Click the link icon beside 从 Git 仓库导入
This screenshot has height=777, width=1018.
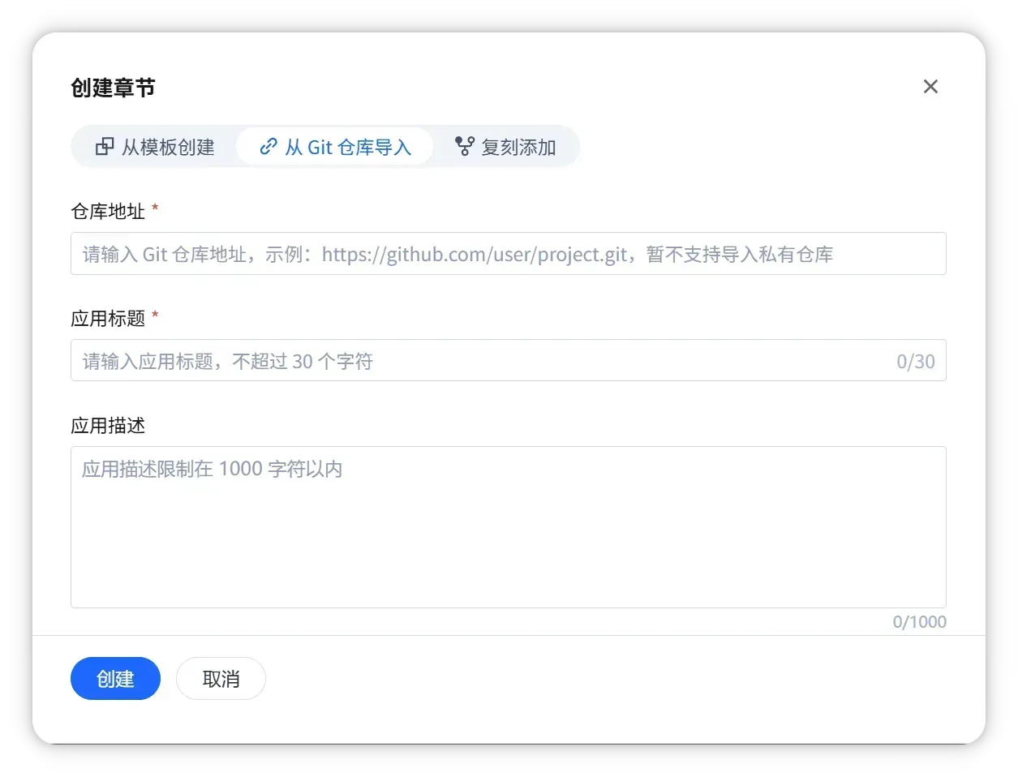268,147
